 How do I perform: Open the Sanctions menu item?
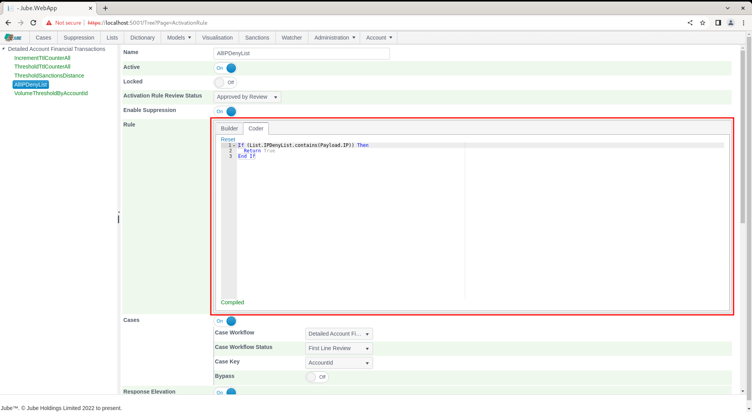pos(257,38)
